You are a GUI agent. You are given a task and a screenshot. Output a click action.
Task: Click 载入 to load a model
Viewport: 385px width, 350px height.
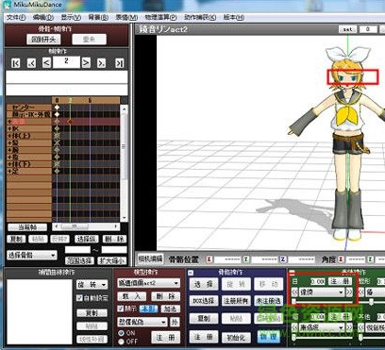[131, 296]
